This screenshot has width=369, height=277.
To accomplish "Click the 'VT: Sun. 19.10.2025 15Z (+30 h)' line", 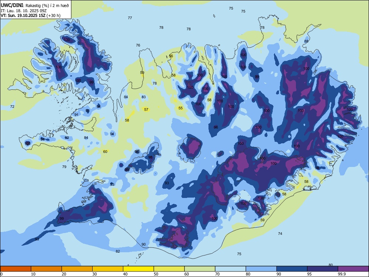I will (31, 16).
